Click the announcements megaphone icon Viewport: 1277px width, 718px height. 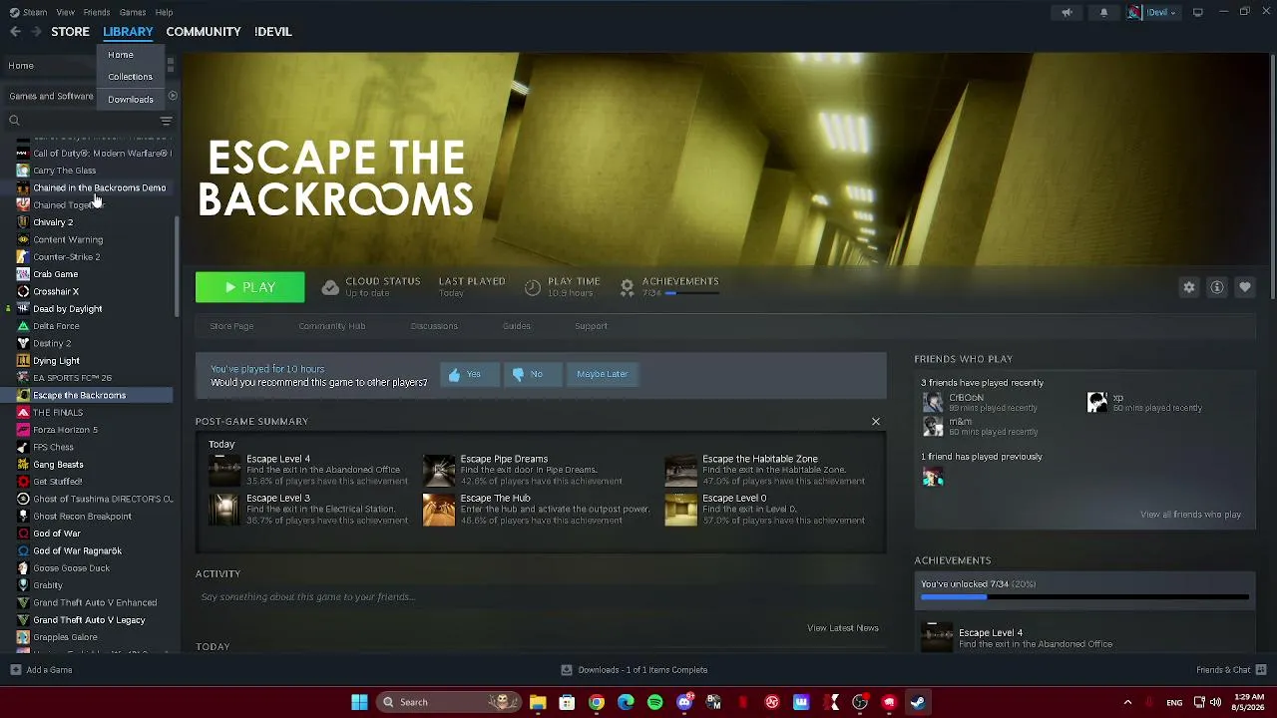point(1066,12)
